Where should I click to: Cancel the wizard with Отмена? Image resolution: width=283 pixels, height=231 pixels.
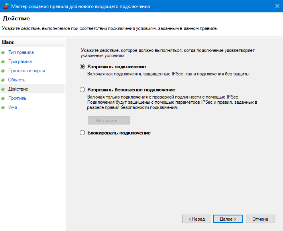[x=260, y=219]
